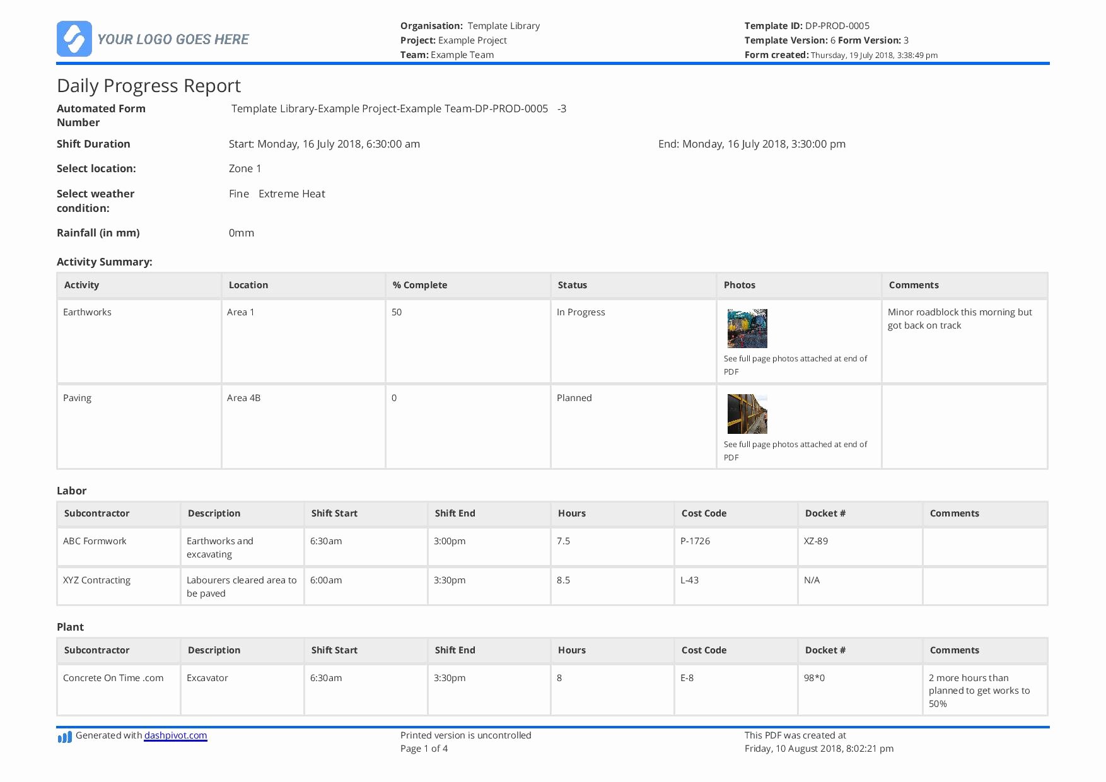Screen dimensions: 1106x782
Task: Click the 'Page 1 of 4' footer text
Action: click(424, 749)
